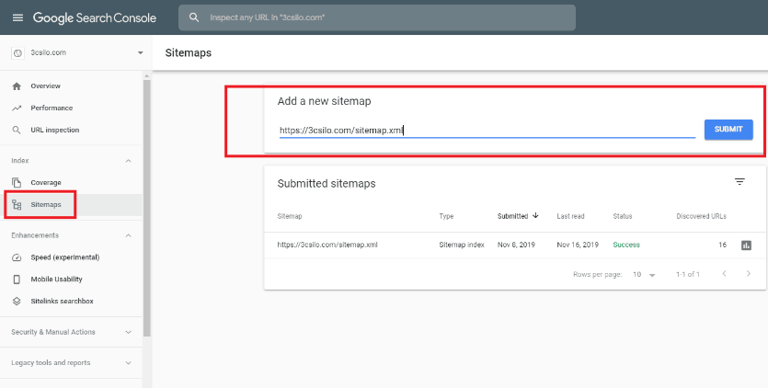Screen dimensions: 768x388
Task: Open the bar chart icon for sitemap.xml
Action: [746, 245]
